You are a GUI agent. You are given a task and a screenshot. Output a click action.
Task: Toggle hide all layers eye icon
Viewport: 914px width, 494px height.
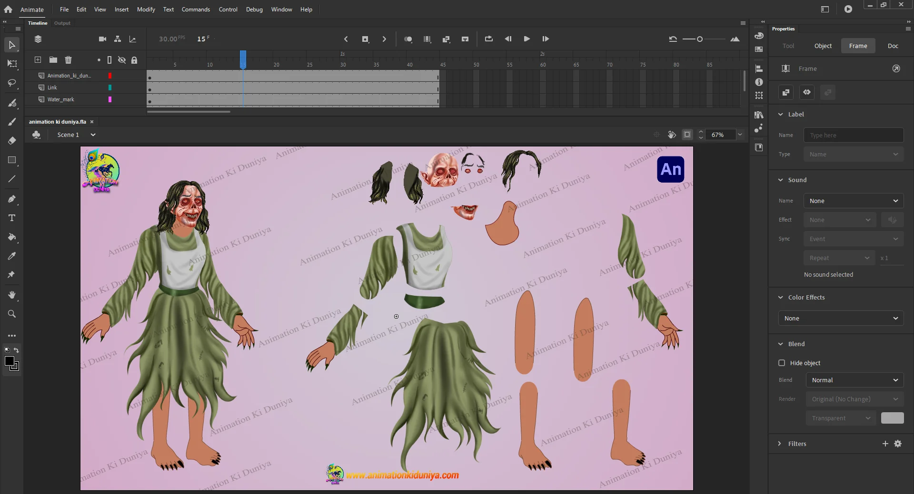[x=122, y=60]
